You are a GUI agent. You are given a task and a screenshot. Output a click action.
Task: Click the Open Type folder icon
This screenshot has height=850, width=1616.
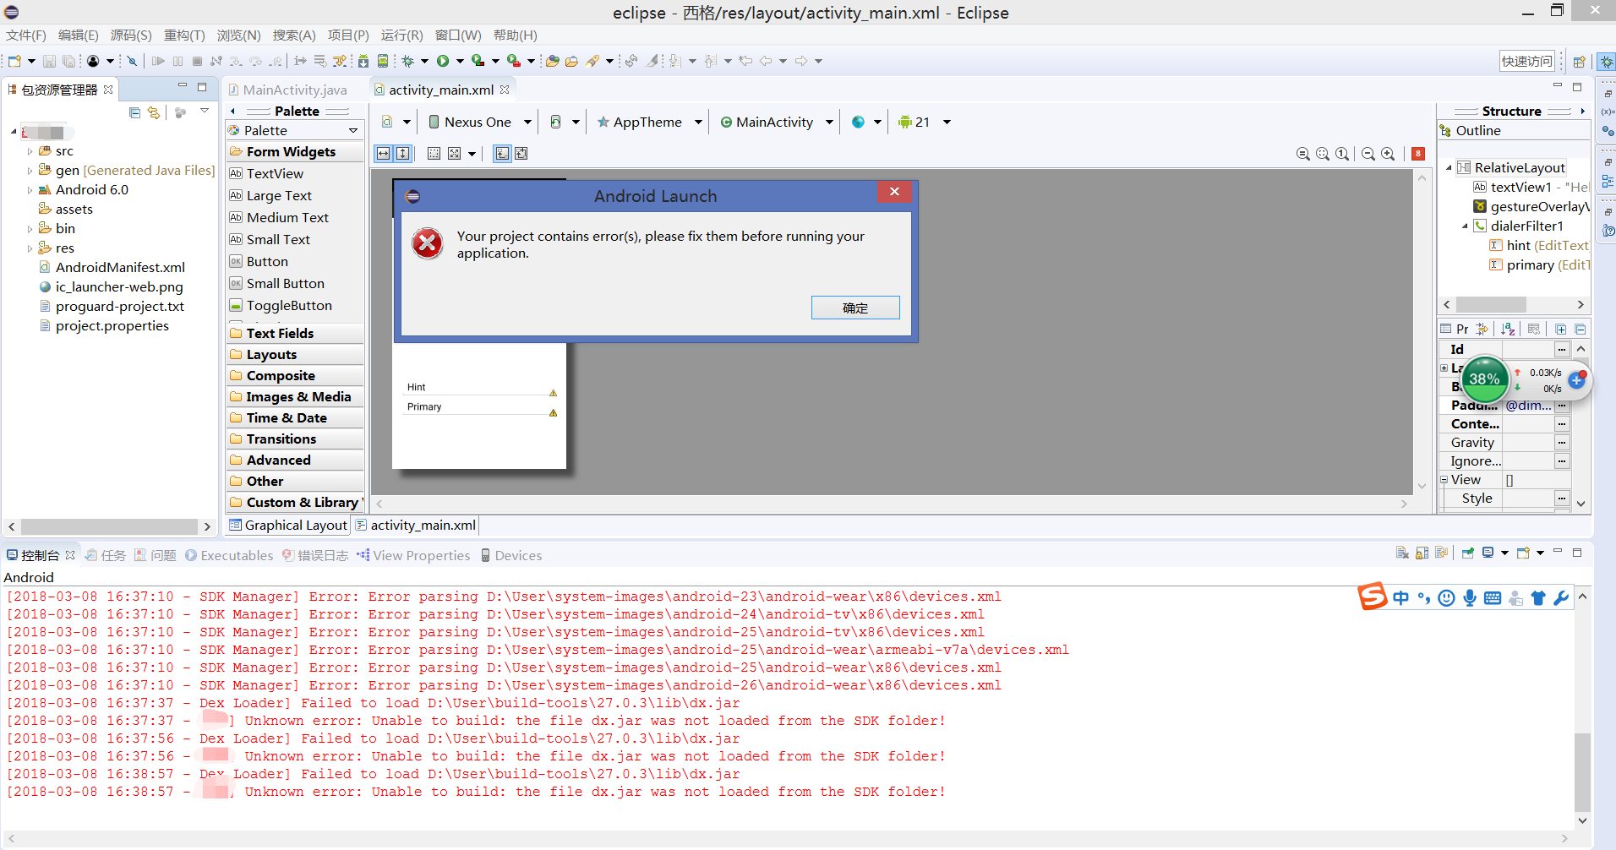pos(552,61)
